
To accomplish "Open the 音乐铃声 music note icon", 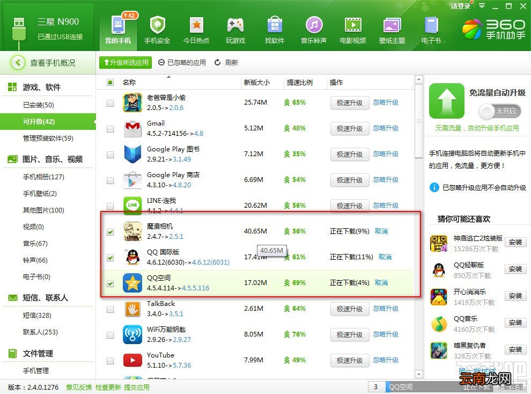I will pyautogui.click(x=314, y=25).
